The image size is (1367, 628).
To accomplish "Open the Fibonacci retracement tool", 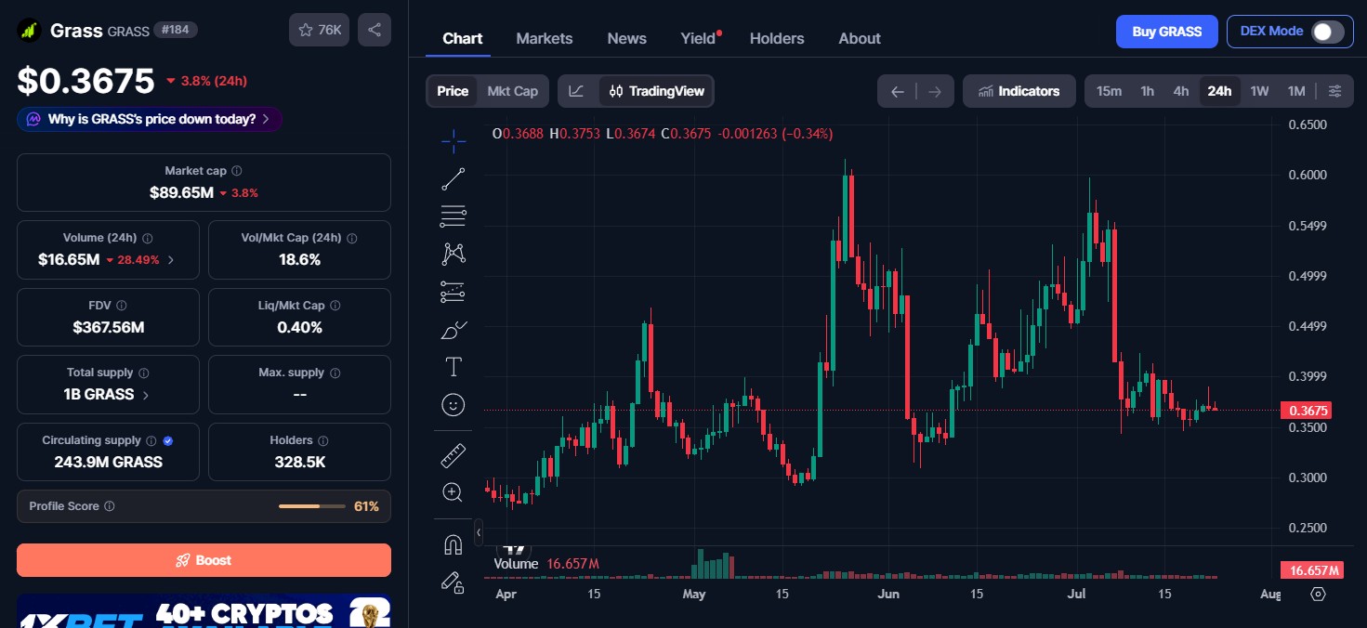I will click(x=453, y=216).
